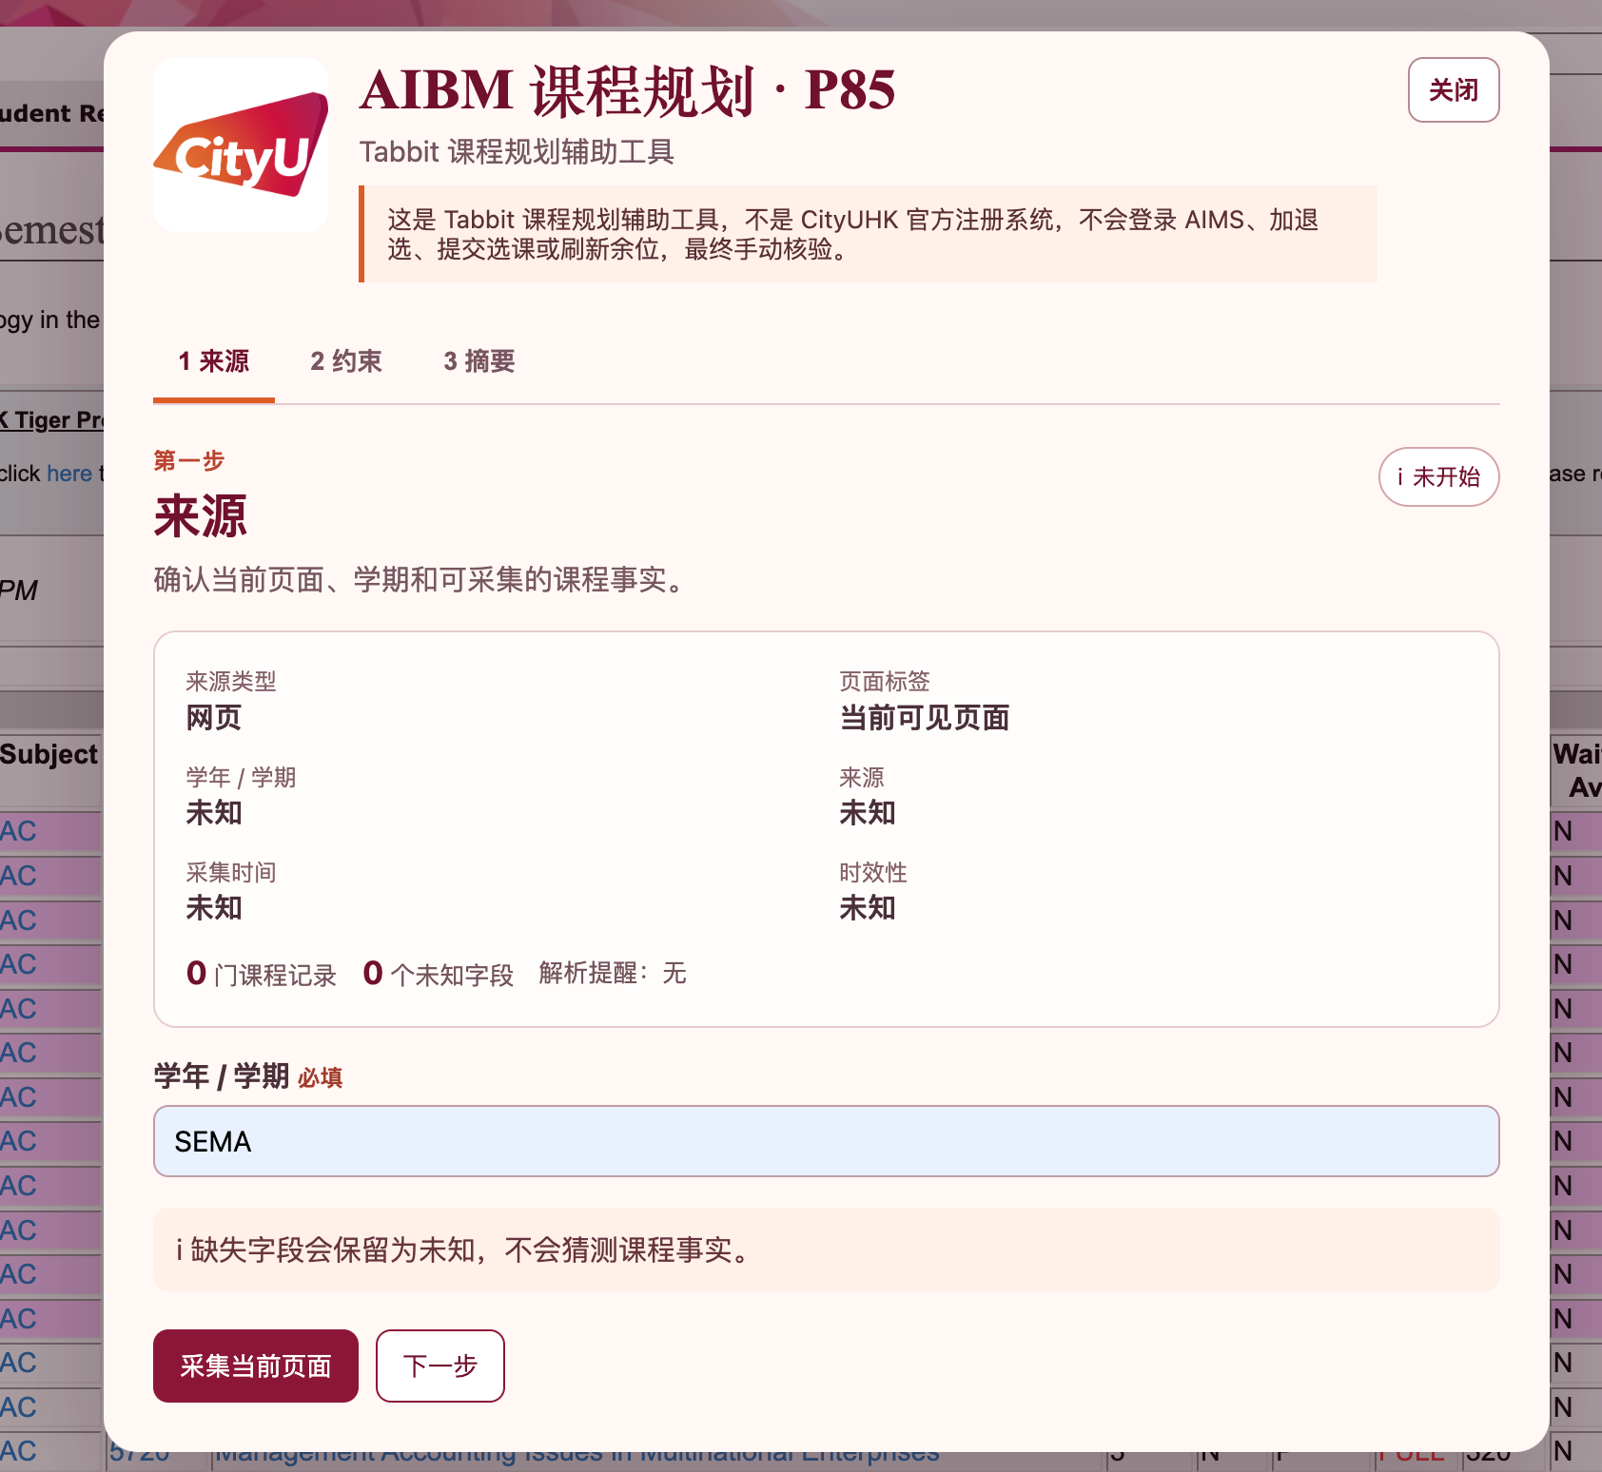Click the disclaimer banner about CityUHK 官方注册系统
Viewport: 1602px width, 1472px height.
tap(868, 234)
